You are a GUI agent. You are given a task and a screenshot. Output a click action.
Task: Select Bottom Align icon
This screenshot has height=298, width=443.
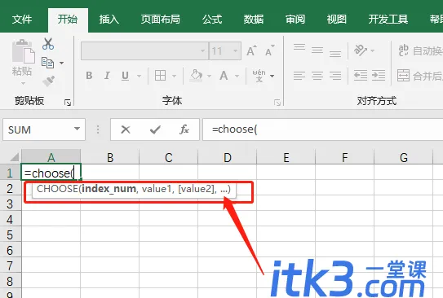tap(335, 53)
